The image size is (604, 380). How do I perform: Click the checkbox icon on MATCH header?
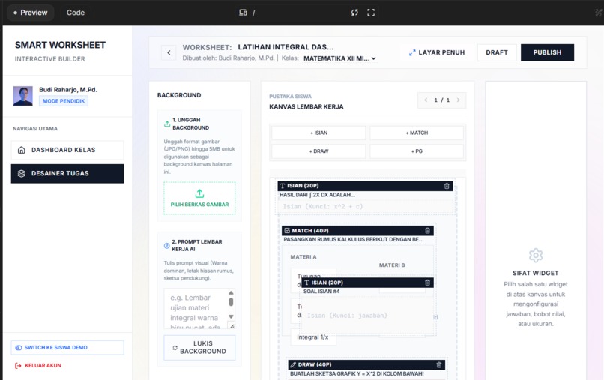[287, 230]
